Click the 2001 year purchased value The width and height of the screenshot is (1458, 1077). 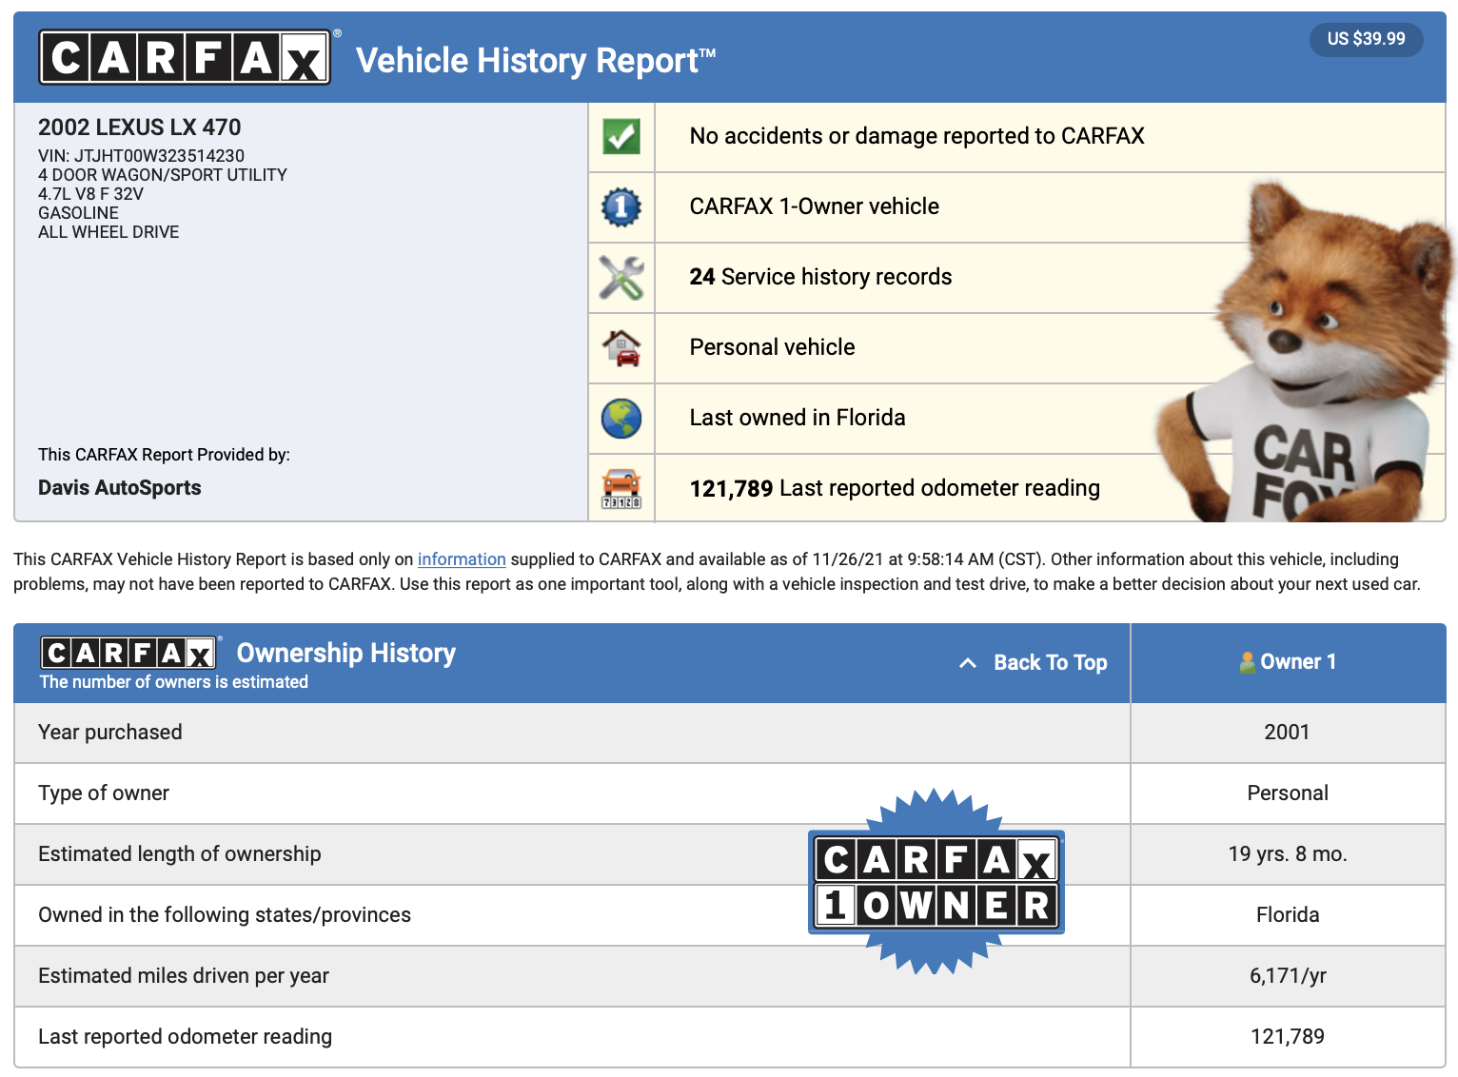point(1287,733)
